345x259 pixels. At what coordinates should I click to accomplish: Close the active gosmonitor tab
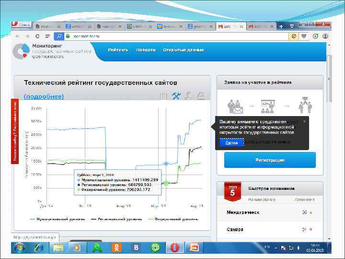pos(241,26)
